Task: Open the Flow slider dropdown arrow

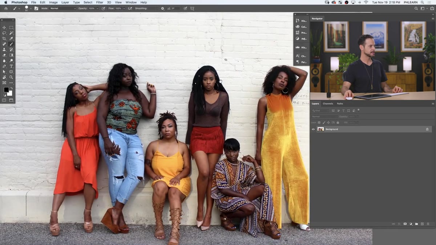Action: click(124, 8)
